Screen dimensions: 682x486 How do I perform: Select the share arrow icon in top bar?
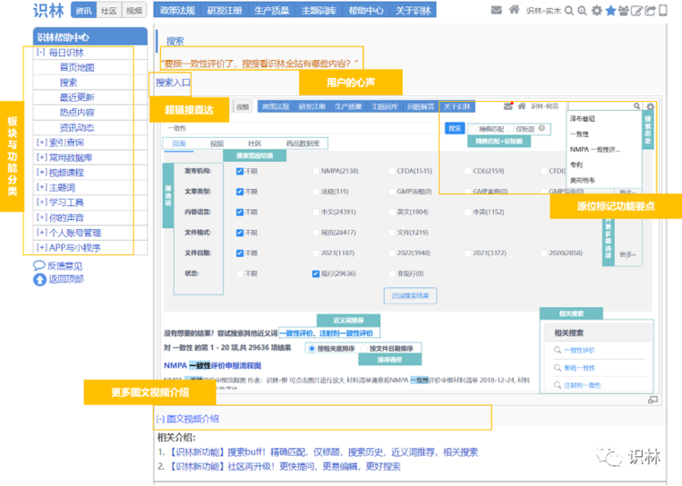(650, 10)
